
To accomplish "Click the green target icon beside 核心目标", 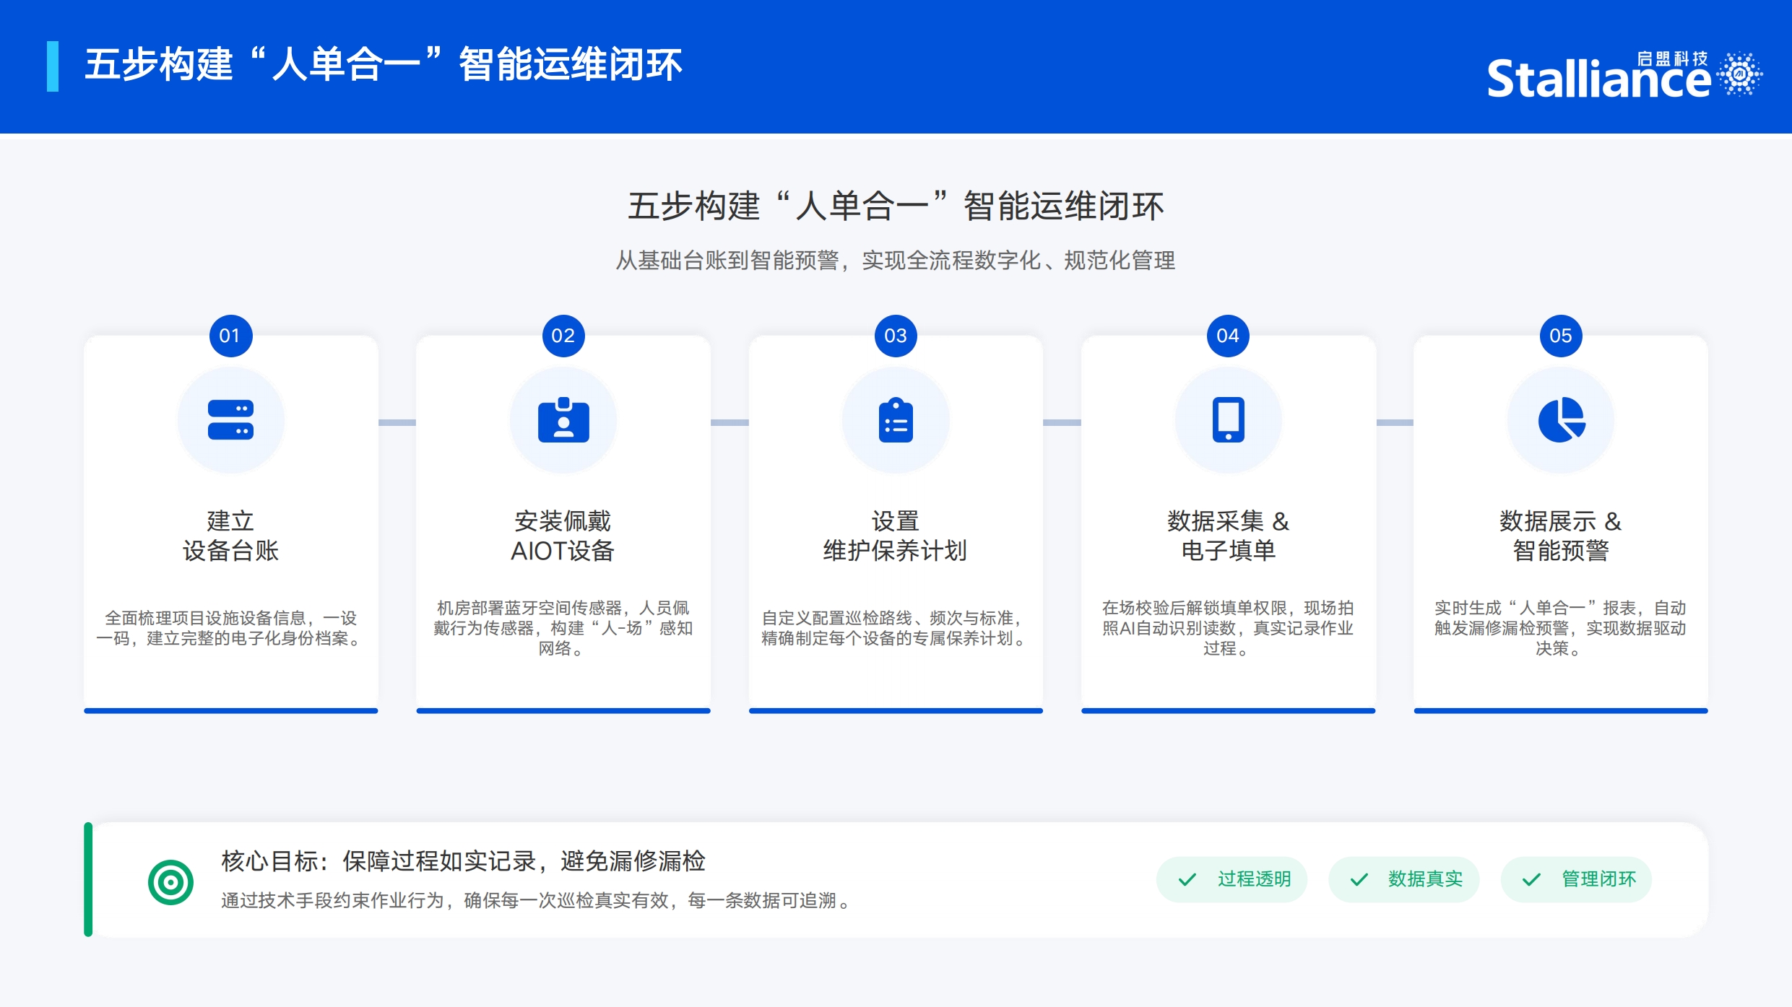I will coord(170,881).
